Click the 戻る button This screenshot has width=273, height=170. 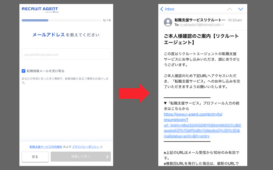coord(35,157)
